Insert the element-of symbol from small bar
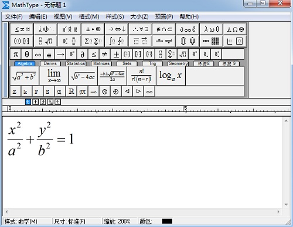Screen dimensions: 293x227 point(49,54)
